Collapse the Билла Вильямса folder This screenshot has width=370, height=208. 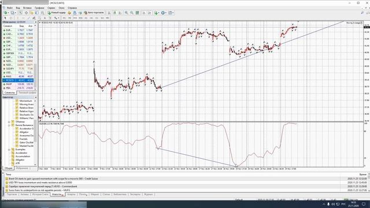pos(9,125)
